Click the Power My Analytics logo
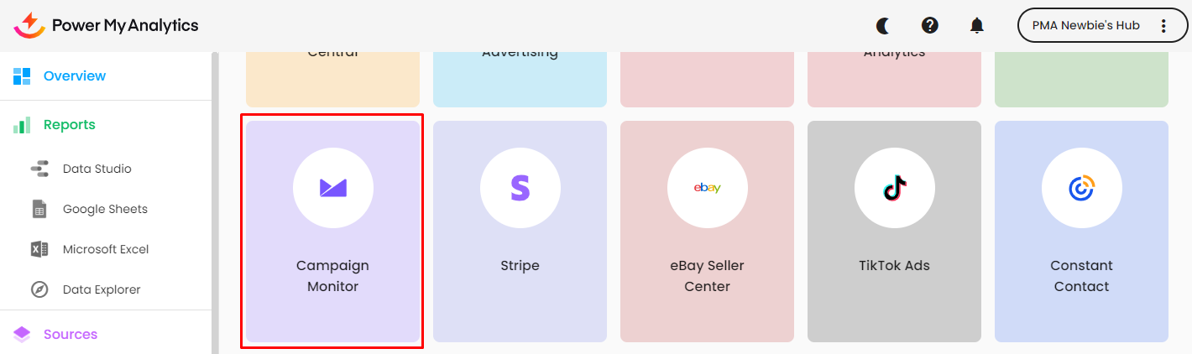This screenshot has height=354, width=1192. tap(106, 25)
